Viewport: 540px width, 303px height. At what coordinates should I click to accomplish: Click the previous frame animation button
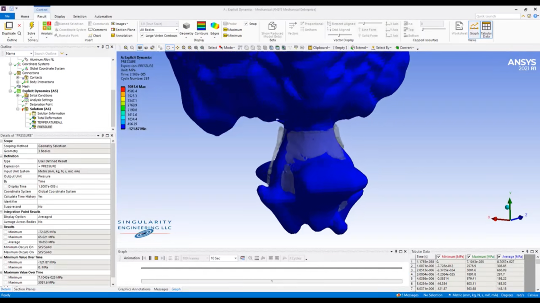144,258
